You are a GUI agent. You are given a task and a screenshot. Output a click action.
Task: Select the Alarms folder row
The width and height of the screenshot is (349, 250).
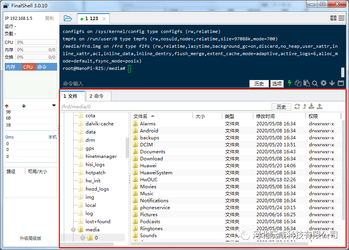pyautogui.click(x=236, y=124)
